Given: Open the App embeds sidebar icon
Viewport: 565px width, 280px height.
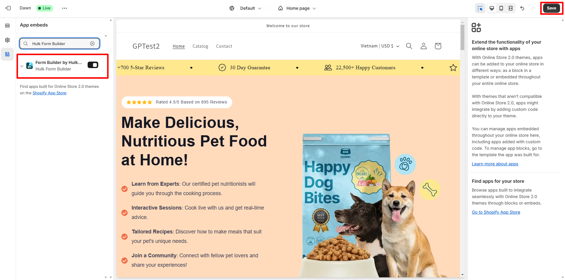Looking at the screenshot, I should 7,54.
